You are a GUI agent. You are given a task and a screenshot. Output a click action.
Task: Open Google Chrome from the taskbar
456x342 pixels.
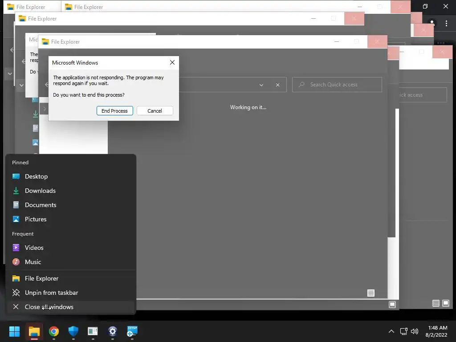[54, 331]
